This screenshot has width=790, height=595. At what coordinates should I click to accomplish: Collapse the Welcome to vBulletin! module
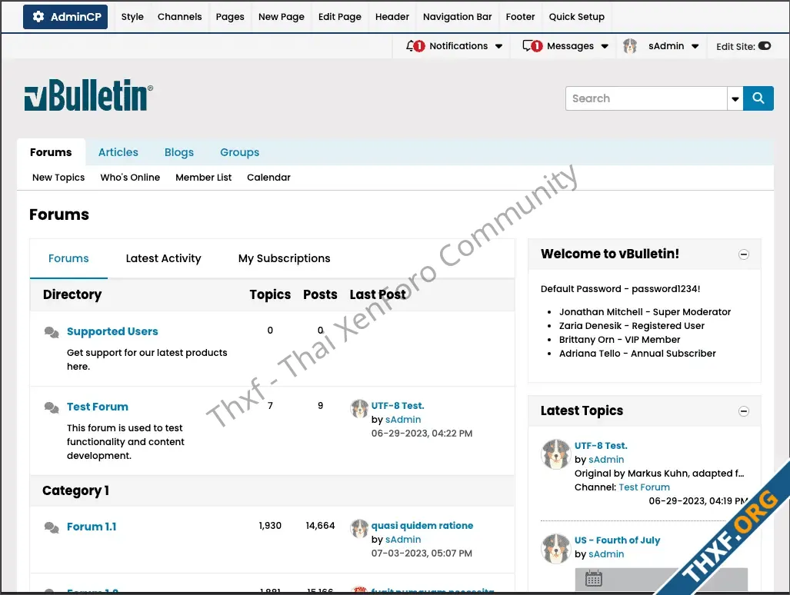coord(744,254)
